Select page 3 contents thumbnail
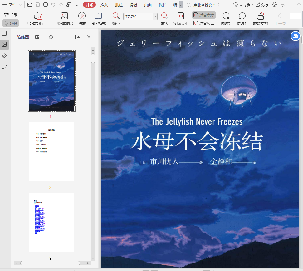303x271 pixels. 51,223
